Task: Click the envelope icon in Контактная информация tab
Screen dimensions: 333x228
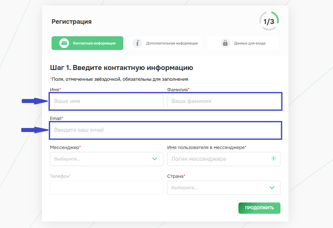Action: point(64,43)
